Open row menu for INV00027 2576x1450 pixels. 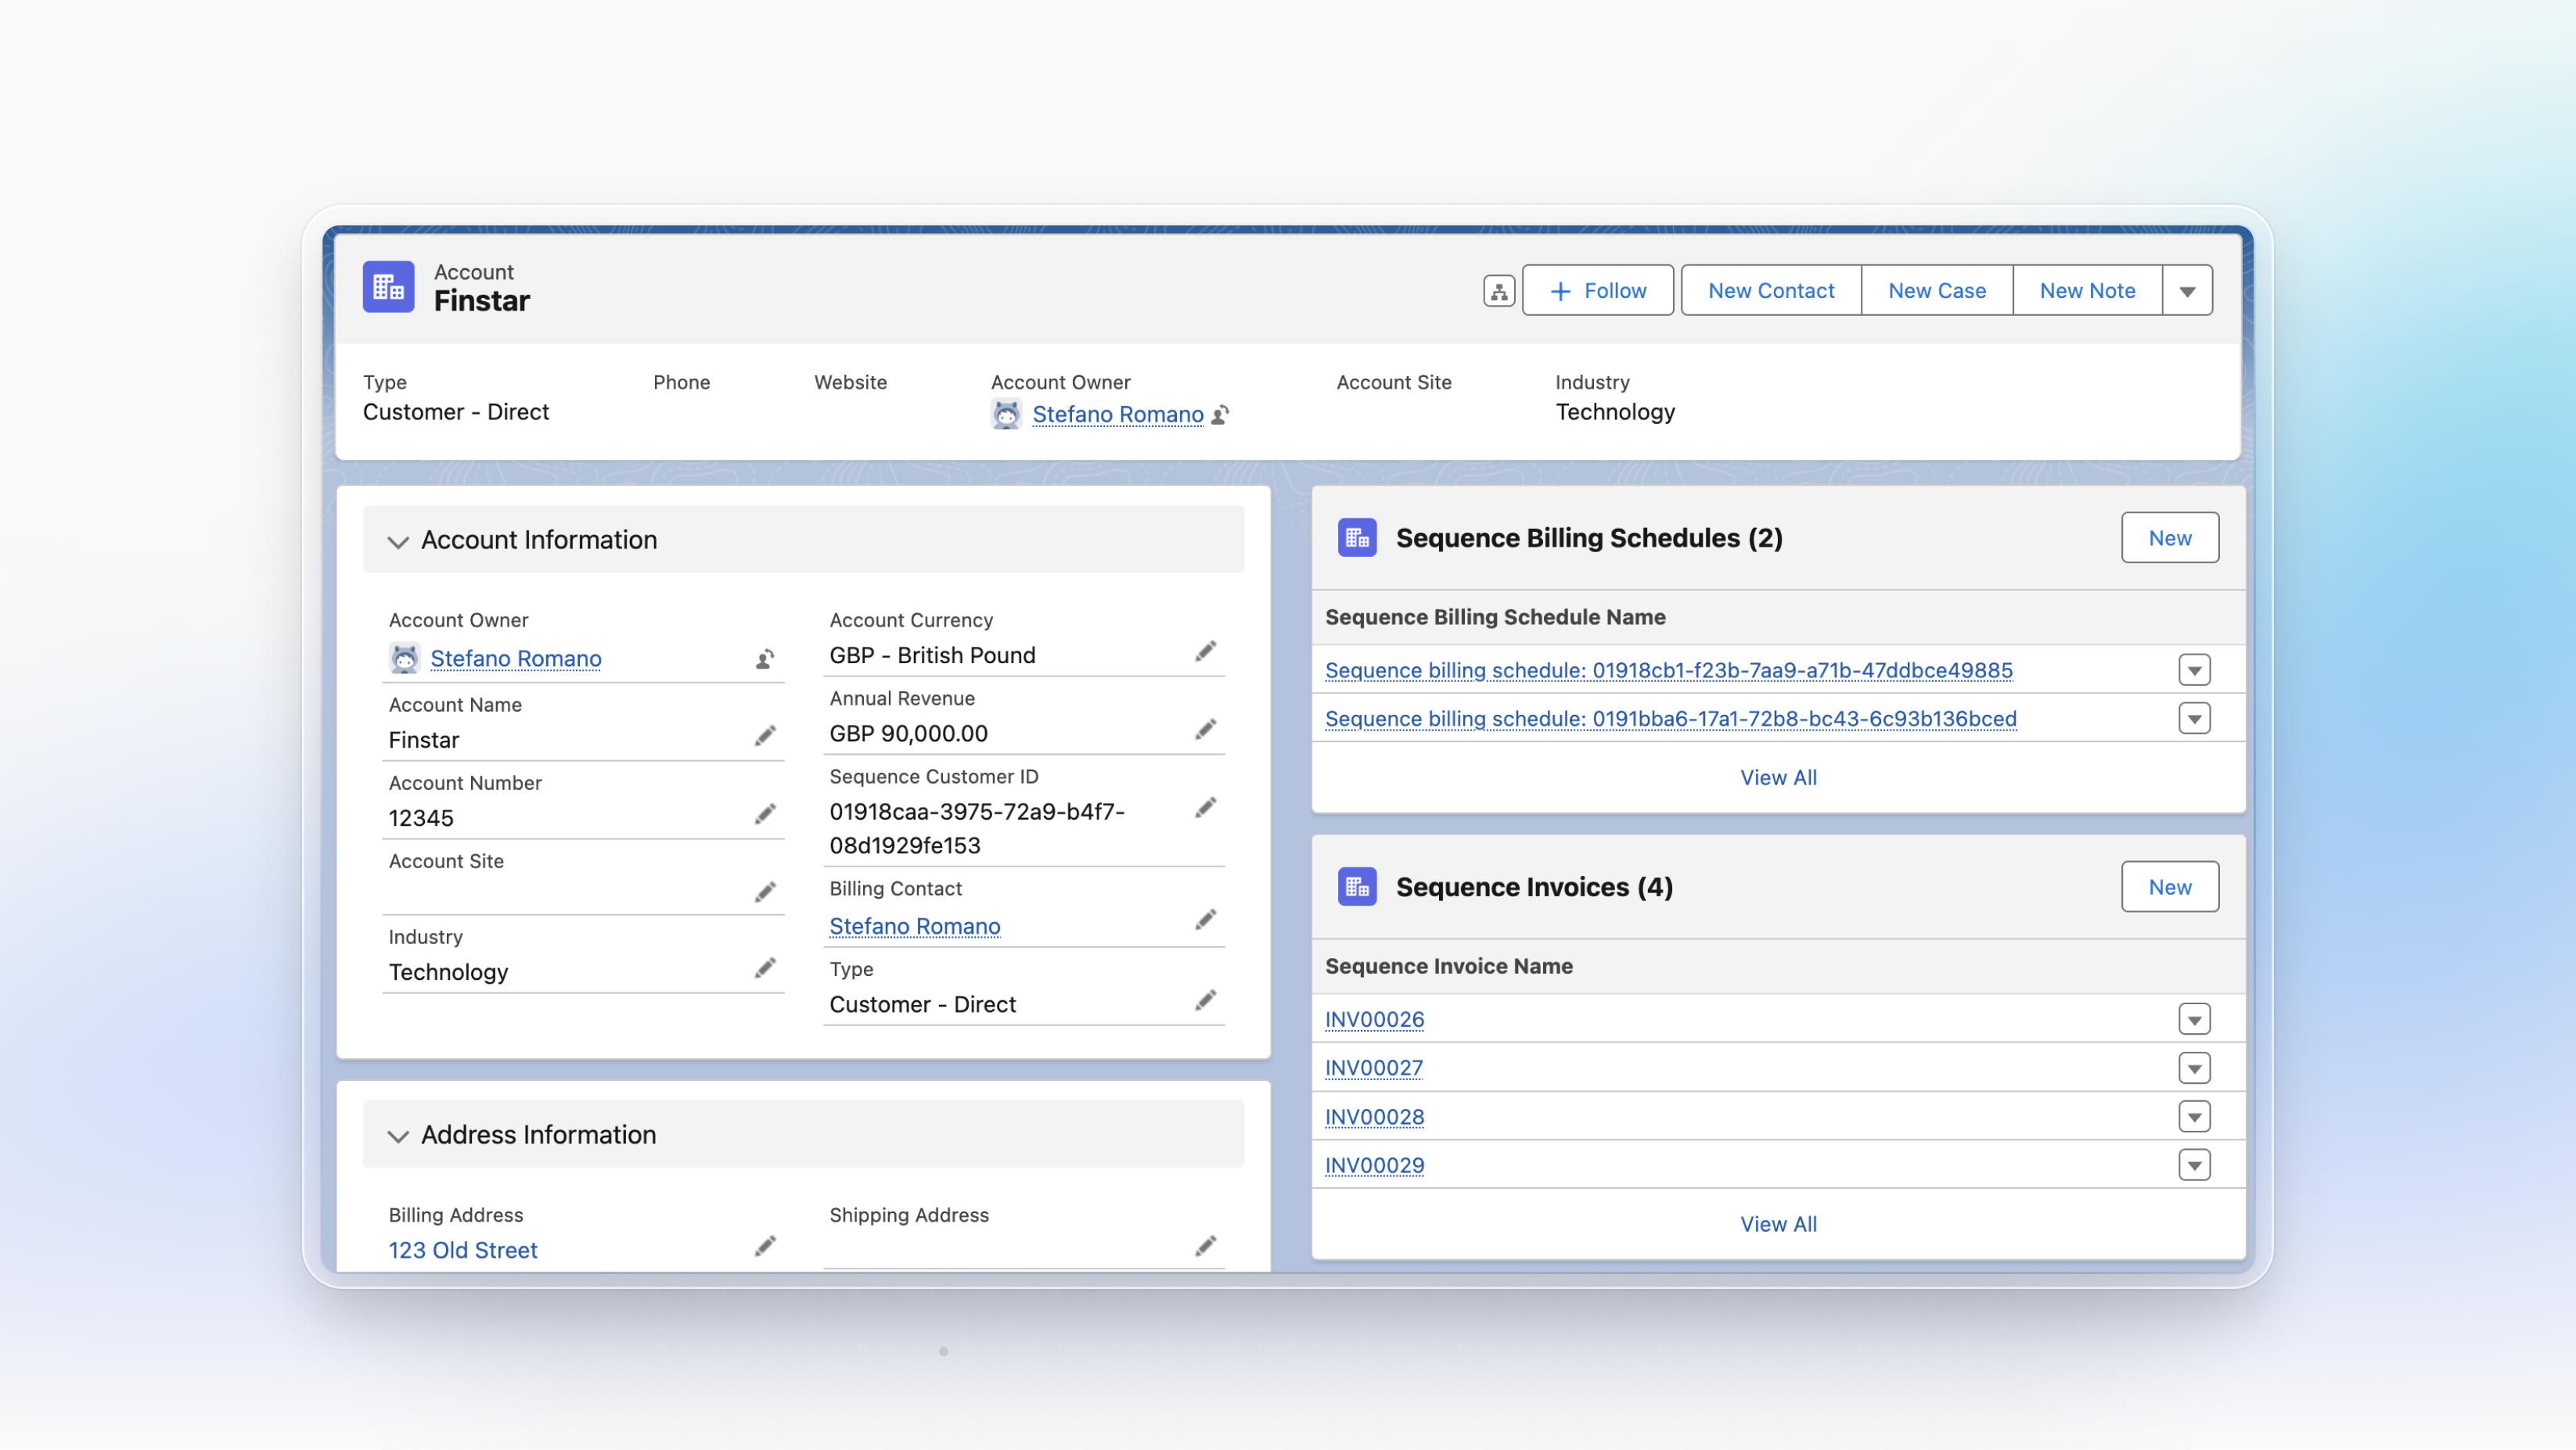pos(2194,1068)
